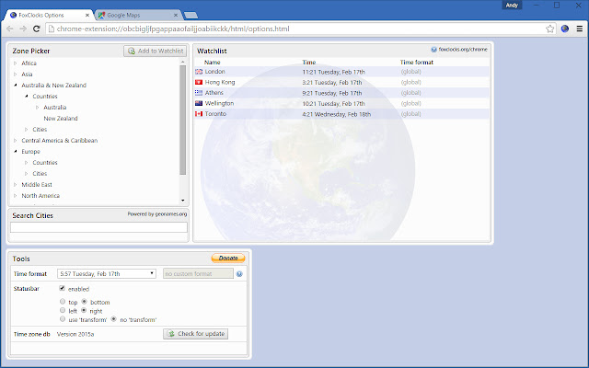Viewport: 589px width, 368px height.
Task: Select the 'left' statusbar alignment radio
Action: pyautogui.click(x=63, y=311)
